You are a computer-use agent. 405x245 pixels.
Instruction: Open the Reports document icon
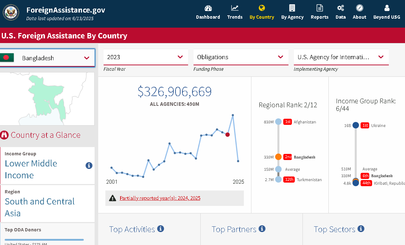tap(319, 8)
